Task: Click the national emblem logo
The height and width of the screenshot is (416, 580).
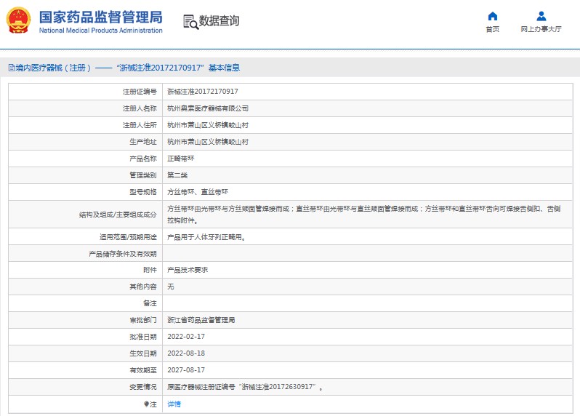Action: click(x=19, y=21)
